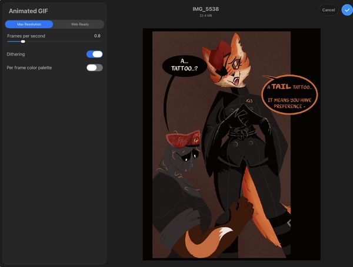Click the Animated GIF panel heading

point(28,11)
